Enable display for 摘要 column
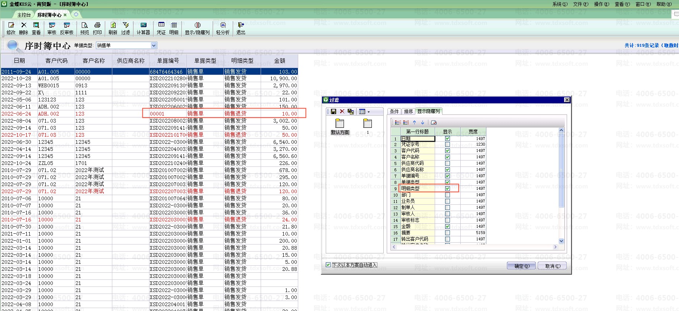Viewport: 679px width, 311px height. 447,233
